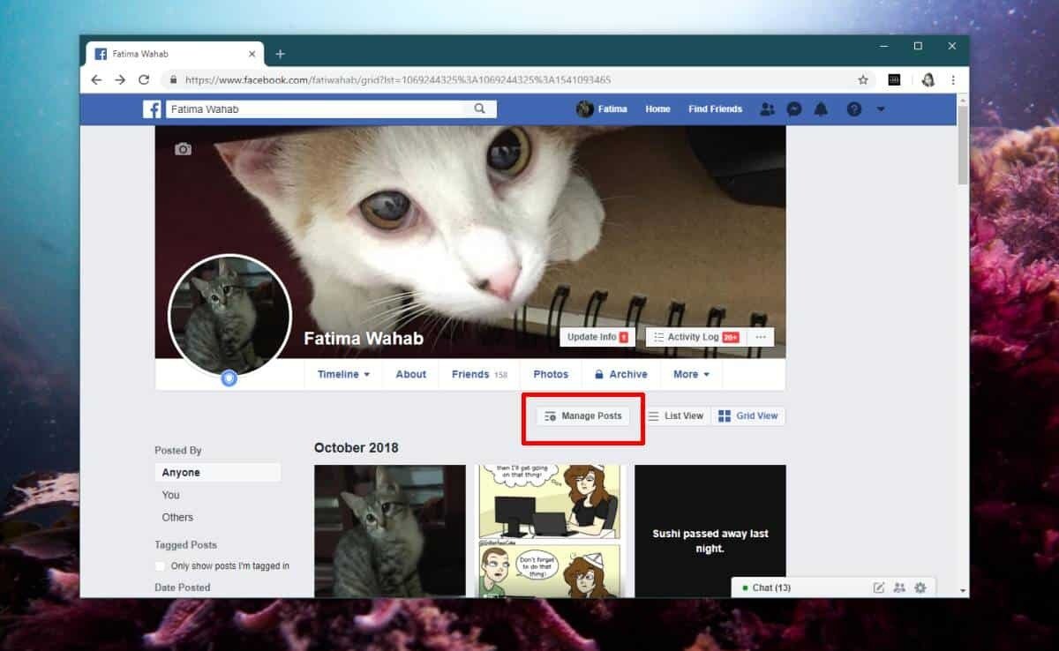Viewport: 1059px width, 651px height.
Task: Open the account settings dropdown arrow
Action: (x=880, y=108)
